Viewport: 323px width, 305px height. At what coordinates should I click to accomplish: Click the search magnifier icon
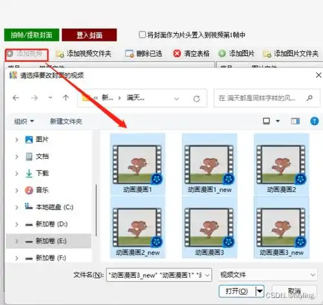tap(309, 98)
